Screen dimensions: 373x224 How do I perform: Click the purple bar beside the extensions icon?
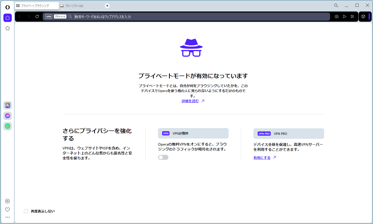369,16
